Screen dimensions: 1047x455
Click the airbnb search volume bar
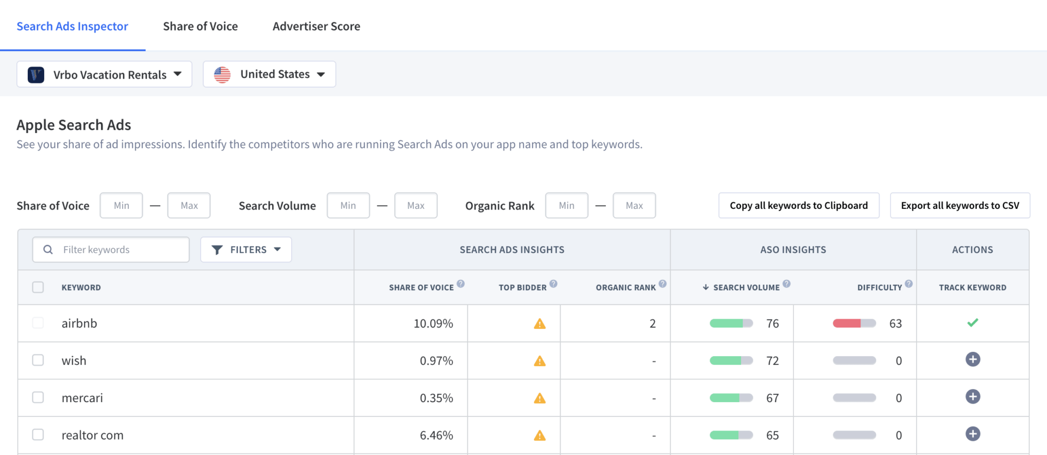[x=731, y=324]
